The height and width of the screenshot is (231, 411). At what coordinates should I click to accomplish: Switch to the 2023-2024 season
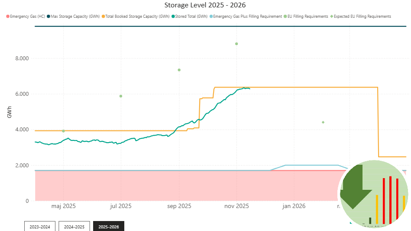point(40,226)
